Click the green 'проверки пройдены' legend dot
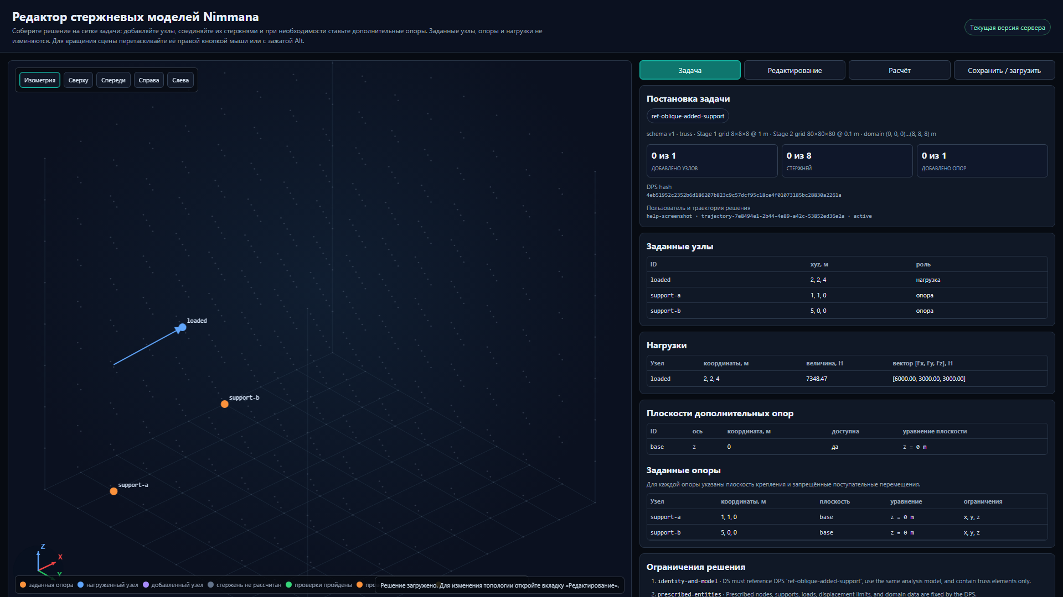The height and width of the screenshot is (597, 1063). click(x=289, y=585)
